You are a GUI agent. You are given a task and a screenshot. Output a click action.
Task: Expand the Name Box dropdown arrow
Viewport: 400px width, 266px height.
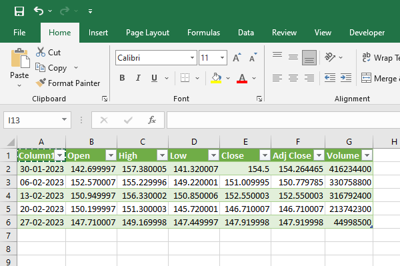pyautogui.click(x=64, y=119)
